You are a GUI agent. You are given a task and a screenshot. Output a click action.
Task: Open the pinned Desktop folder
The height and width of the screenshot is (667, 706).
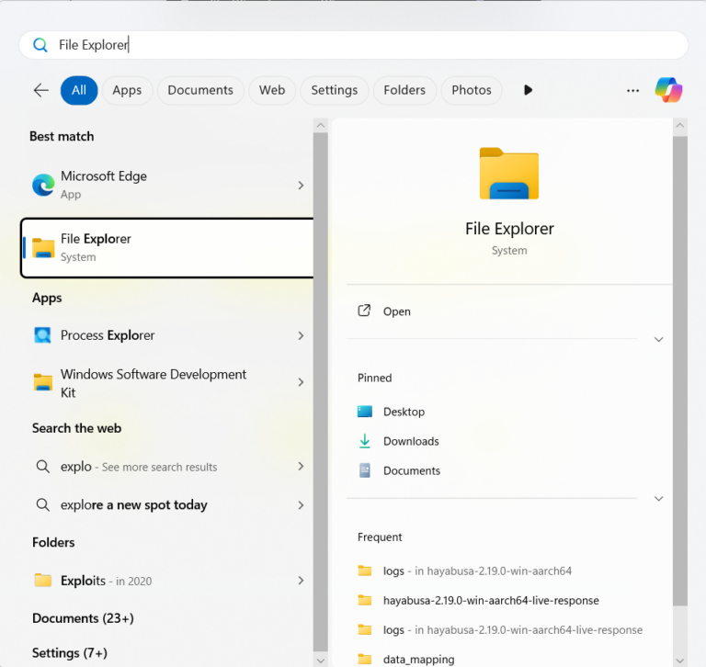[404, 412]
